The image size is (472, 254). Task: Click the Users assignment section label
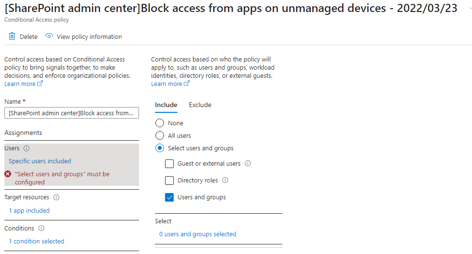(x=12, y=148)
